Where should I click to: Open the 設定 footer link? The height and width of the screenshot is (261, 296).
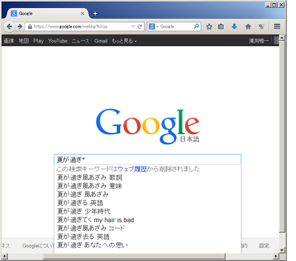tap(264, 246)
